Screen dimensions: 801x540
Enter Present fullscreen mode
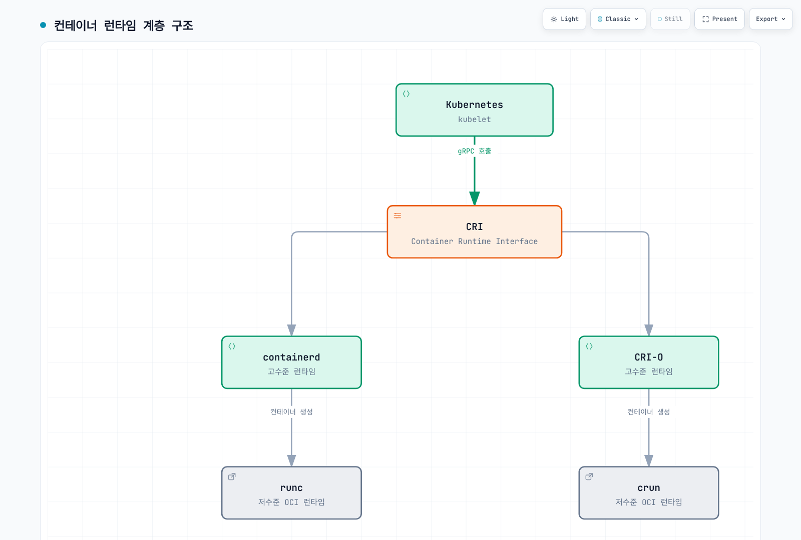(719, 19)
